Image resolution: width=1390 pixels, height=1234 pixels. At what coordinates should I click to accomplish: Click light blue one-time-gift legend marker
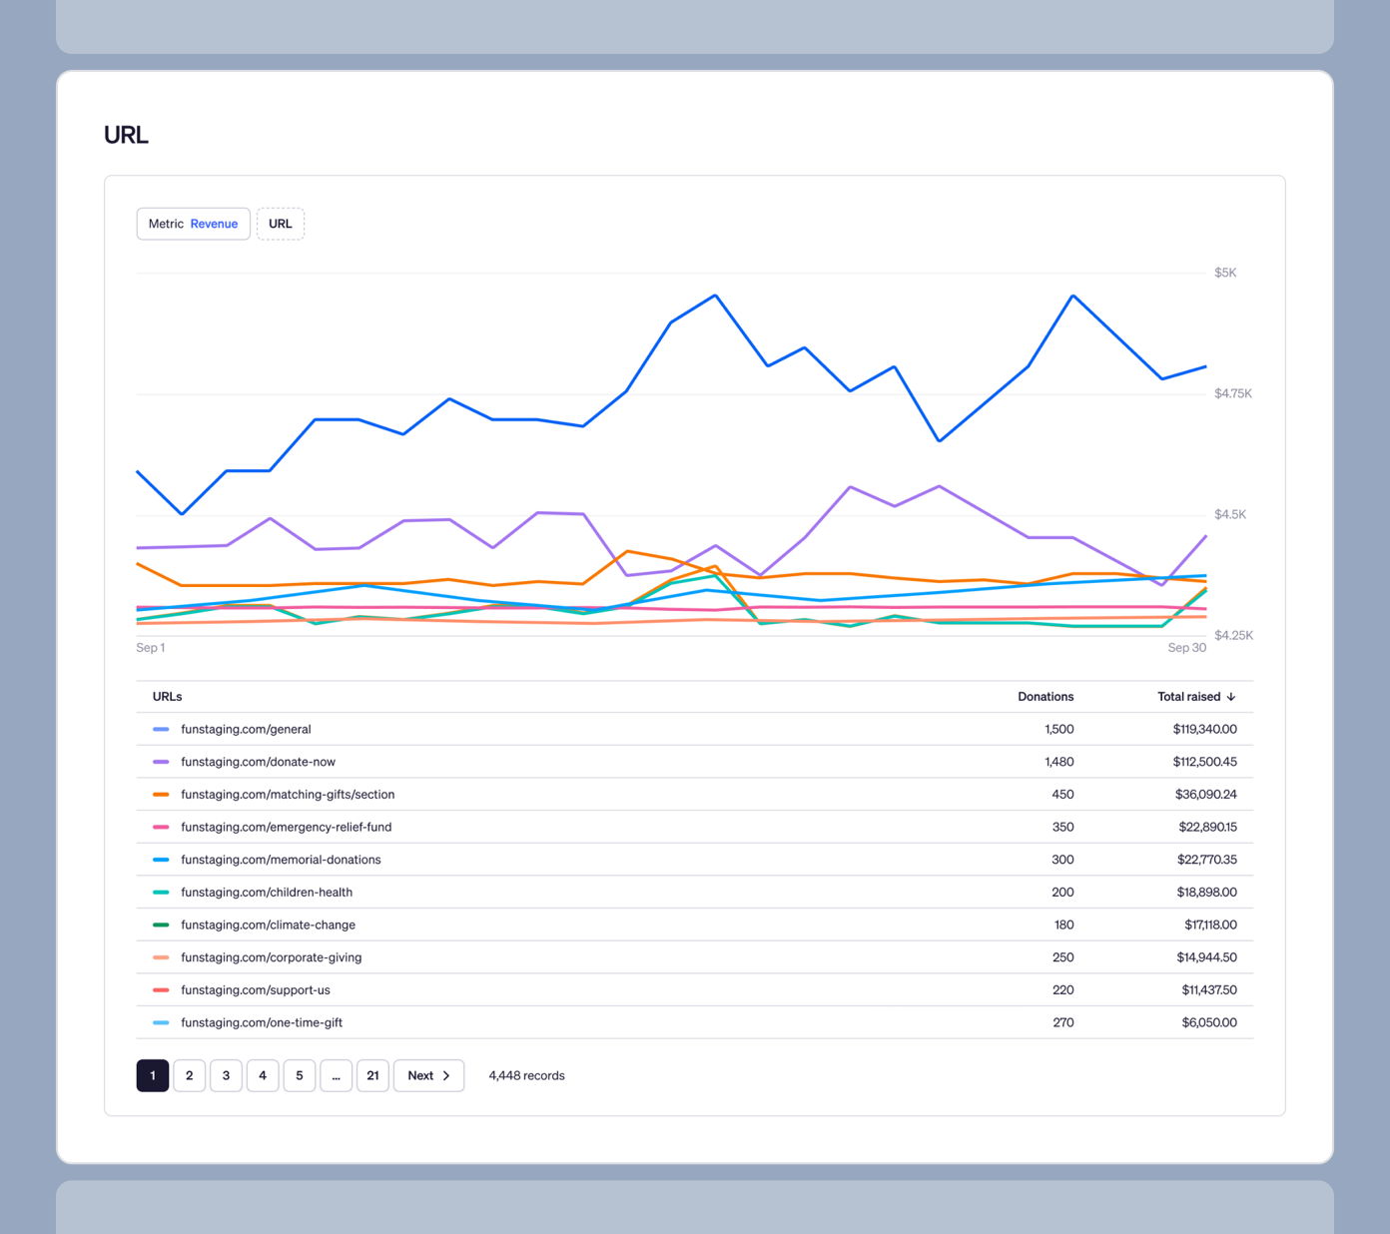point(161,1023)
